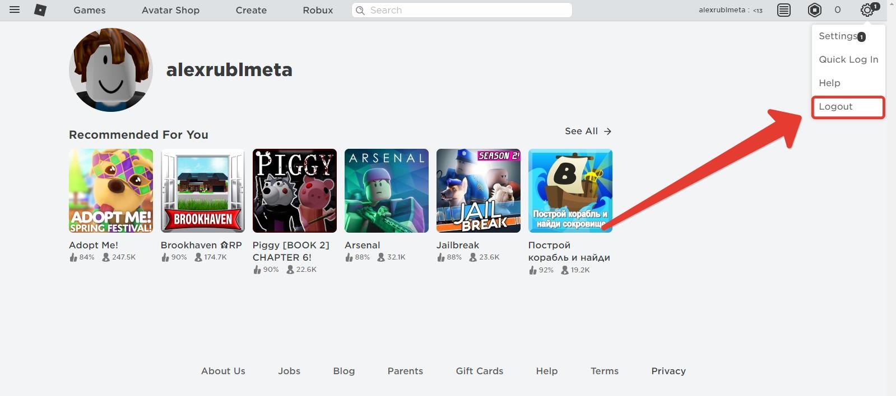This screenshot has height=396, width=896.
Task: Open the notifications feed icon
Action: (783, 10)
